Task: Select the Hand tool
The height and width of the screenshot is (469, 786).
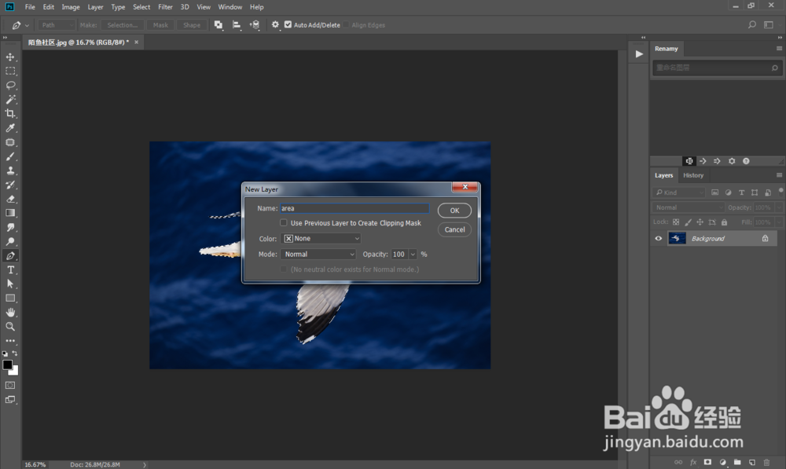Action: pos(10,312)
